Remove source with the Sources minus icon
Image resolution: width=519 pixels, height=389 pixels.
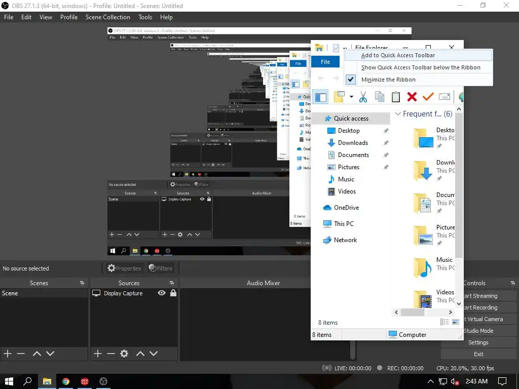pos(111,354)
